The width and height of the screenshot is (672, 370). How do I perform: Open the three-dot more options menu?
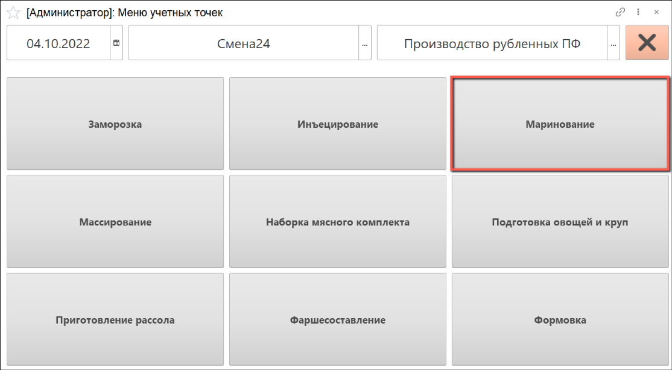click(x=638, y=12)
